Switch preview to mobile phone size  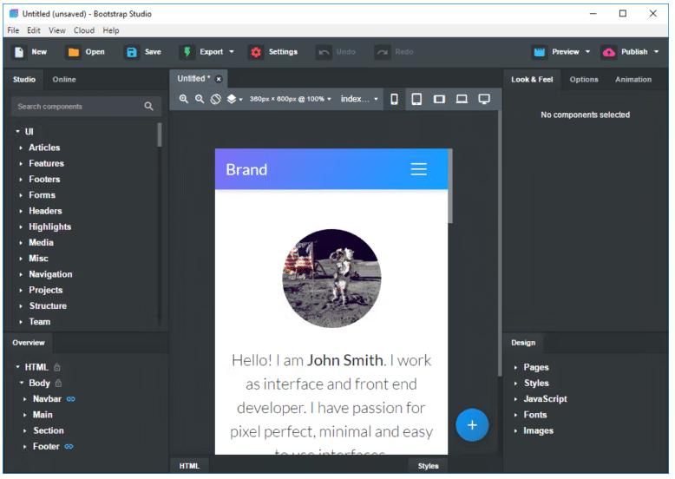pos(394,99)
